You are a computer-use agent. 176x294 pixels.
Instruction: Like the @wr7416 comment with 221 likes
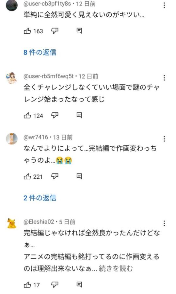27,176
